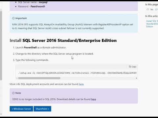Viewport: 158px width, 118px height.
Task: Click the thumbs-up Yes feedback icon
Action: tap(148, 10)
